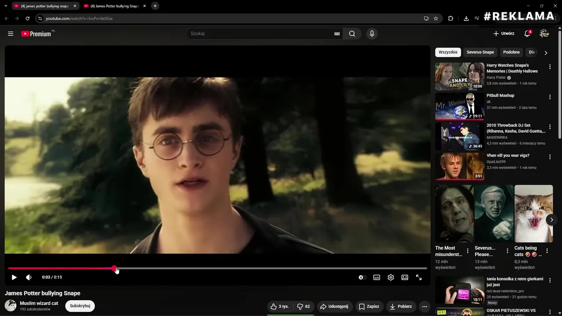The width and height of the screenshot is (562, 316).
Task: Open tania konsolka z retro gierkami thumbnail
Action: (460, 290)
